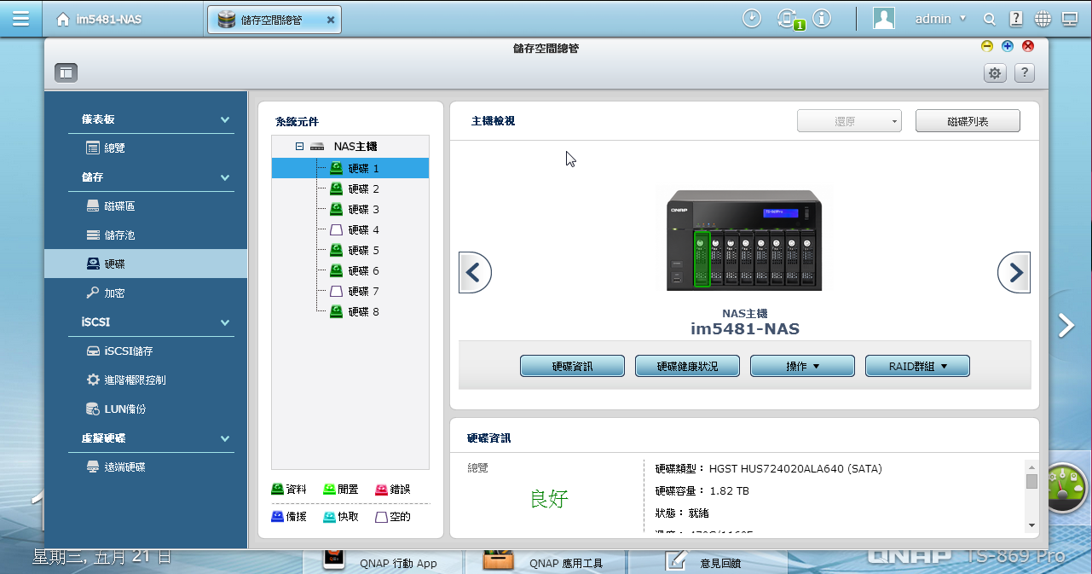Click the background tasks clock icon
Screen dimensions: 1092x574
(x=751, y=19)
